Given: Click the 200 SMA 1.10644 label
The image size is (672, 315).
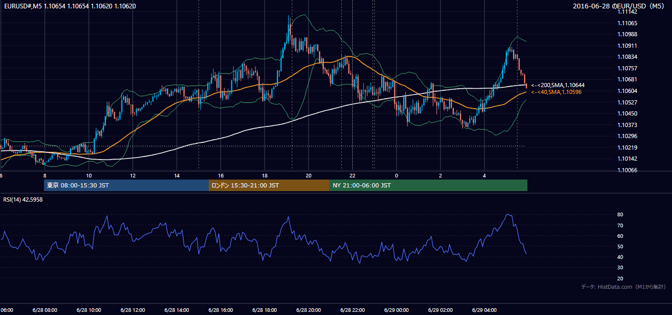Looking at the screenshot, I should [x=558, y=85].
